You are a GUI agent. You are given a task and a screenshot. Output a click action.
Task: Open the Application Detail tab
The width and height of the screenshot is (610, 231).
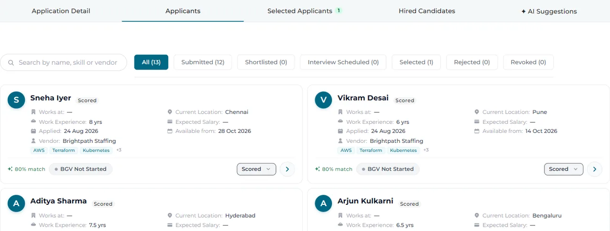pyautogui.click(x=61, y=11)
